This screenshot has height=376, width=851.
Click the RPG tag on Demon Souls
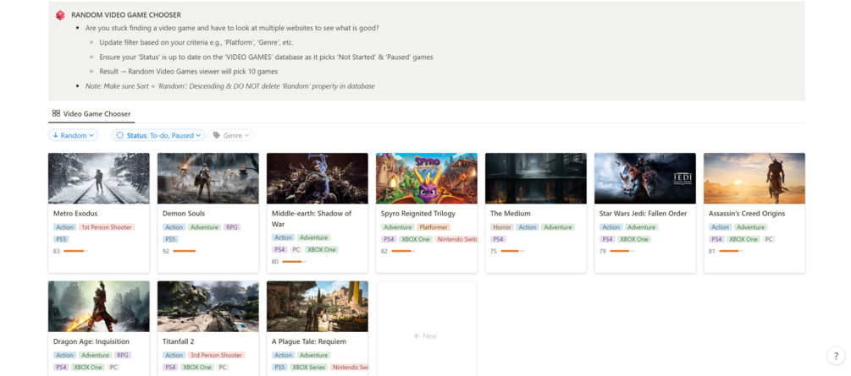click(x=231, y=227)
